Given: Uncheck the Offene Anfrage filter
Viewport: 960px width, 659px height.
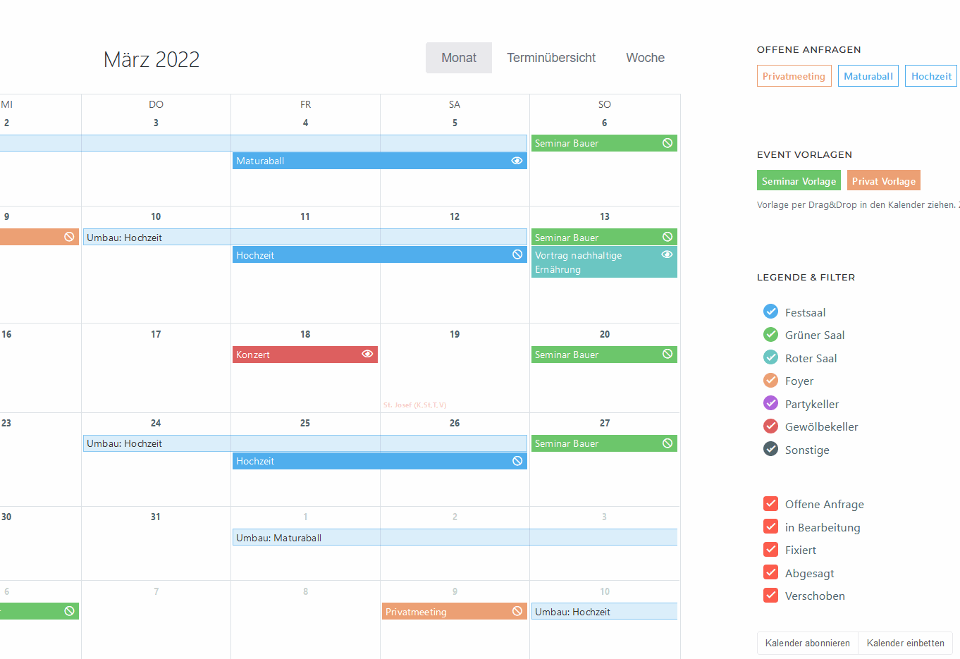Looking at the screenshot, I should coord(770,504).
